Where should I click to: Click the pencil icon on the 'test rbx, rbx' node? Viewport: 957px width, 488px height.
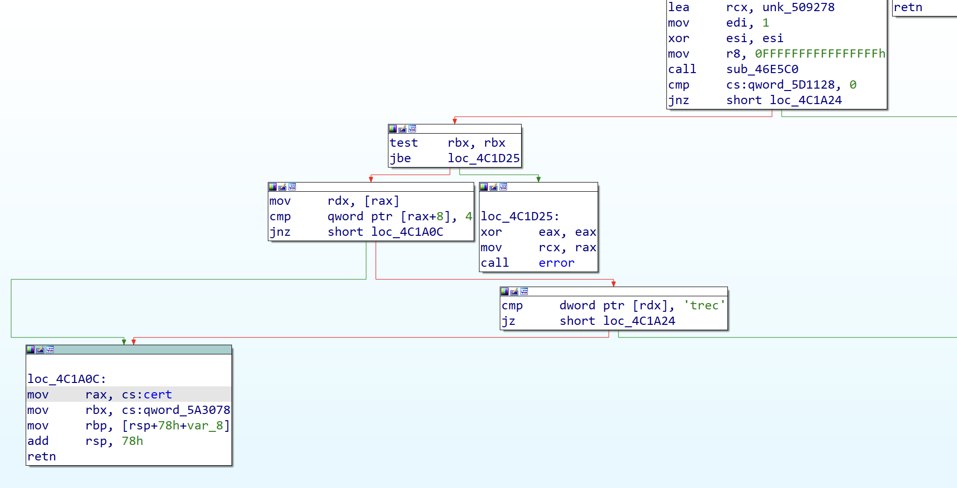(402, 129)
